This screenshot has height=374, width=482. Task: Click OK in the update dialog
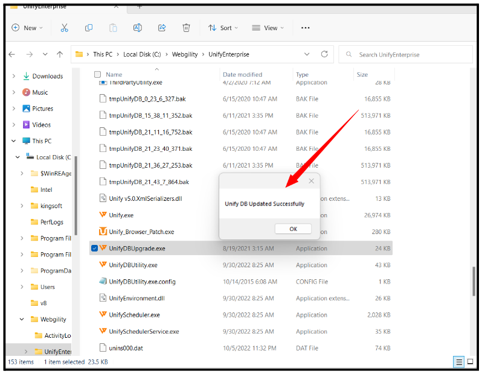pos(293,229)
